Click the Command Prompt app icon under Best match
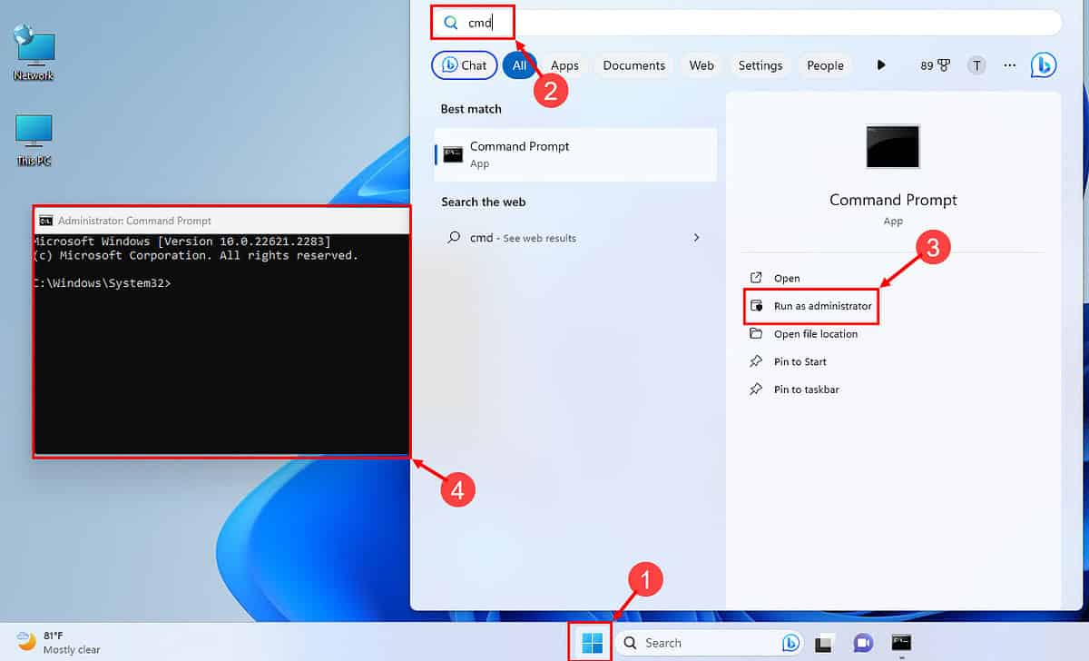Viewport: 1089px width, 661px height. (453, 153)
